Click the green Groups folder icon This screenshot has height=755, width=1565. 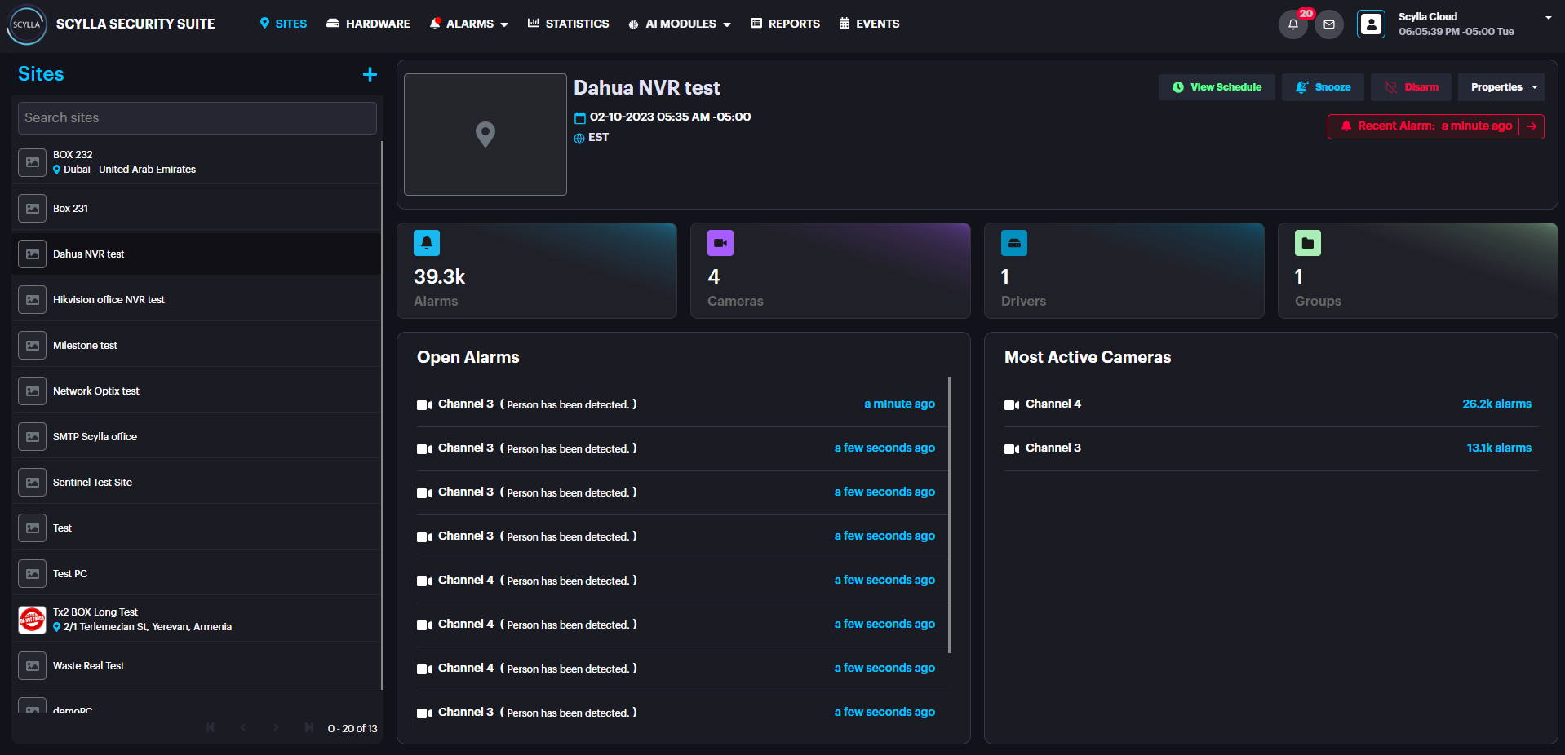coord(1307,243)
